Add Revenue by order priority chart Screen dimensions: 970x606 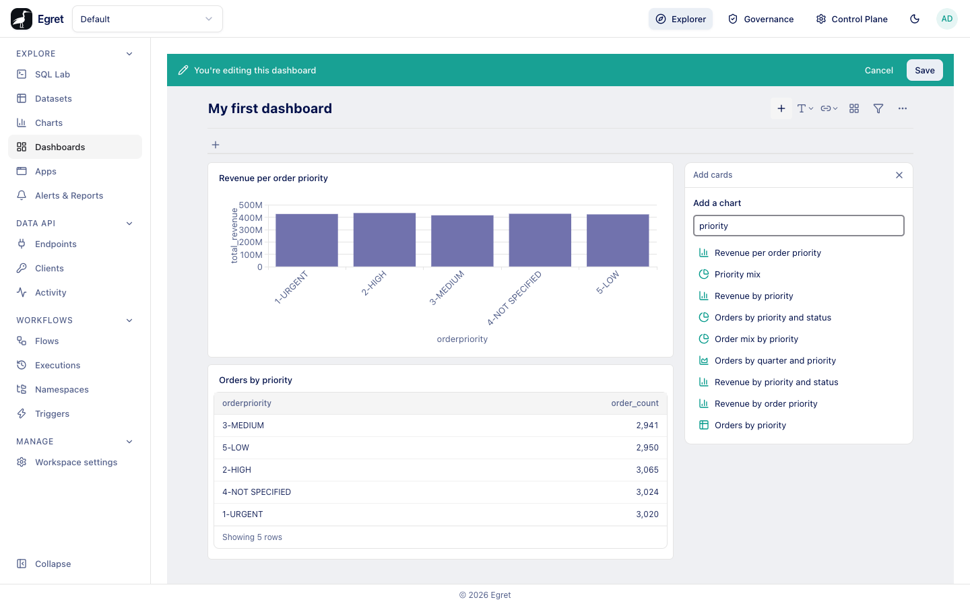799,403
